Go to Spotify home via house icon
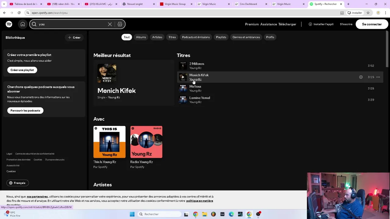 point(23,24)
